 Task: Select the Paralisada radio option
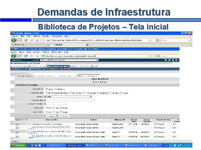pos(98,93)
